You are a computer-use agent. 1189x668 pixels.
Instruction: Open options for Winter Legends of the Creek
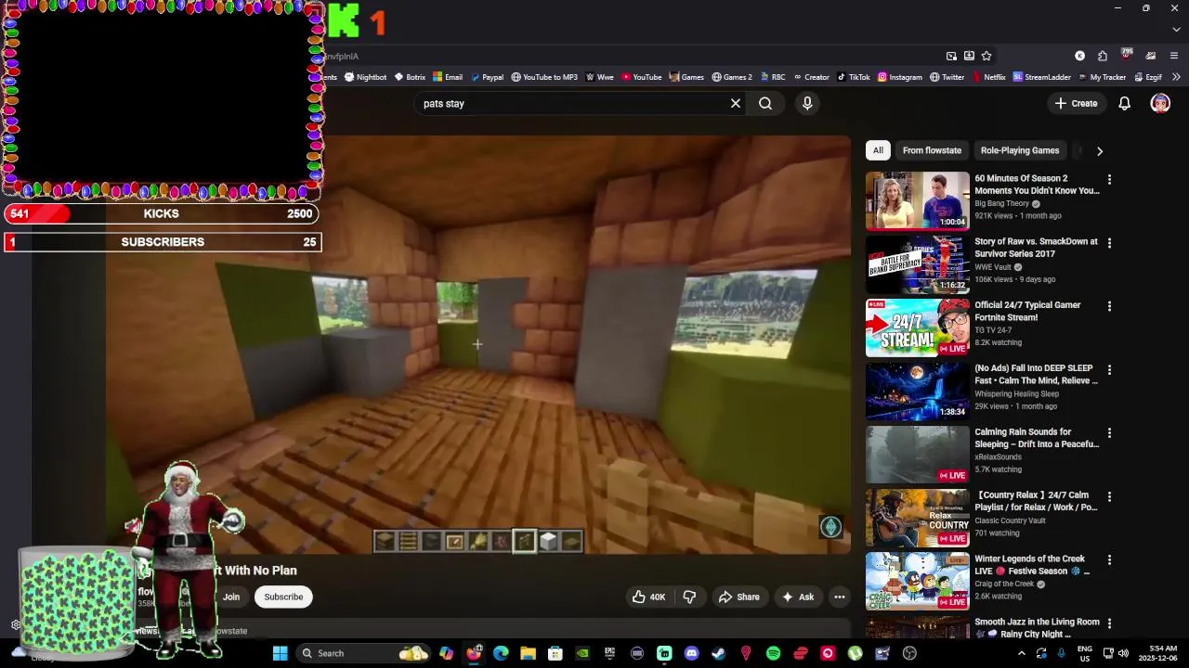point(1109,559)
